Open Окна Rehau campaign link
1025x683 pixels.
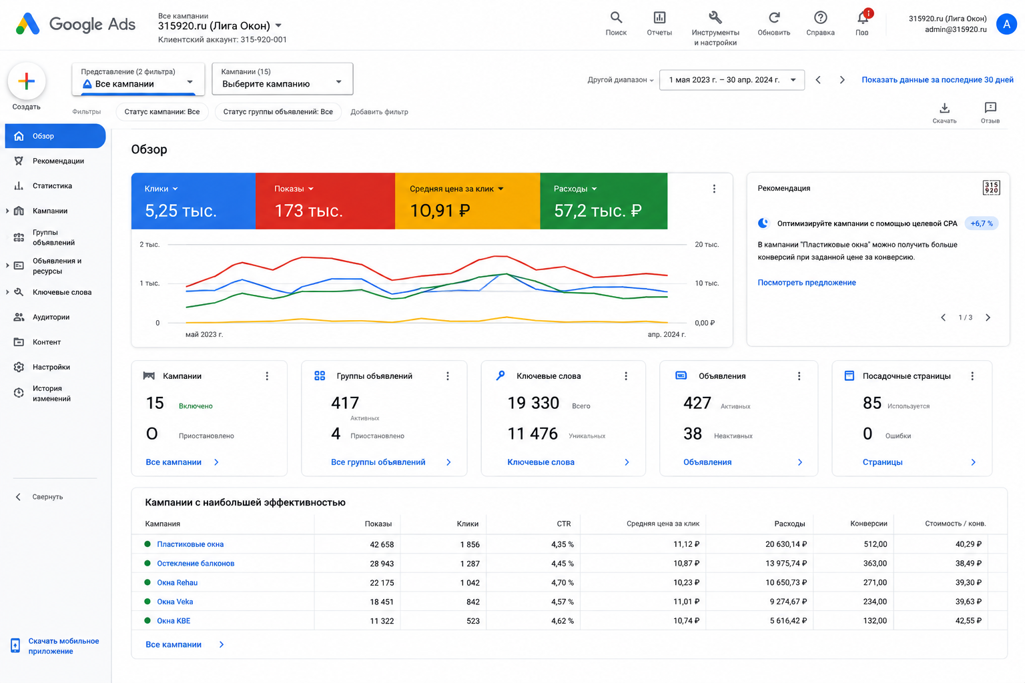(178, 583)
